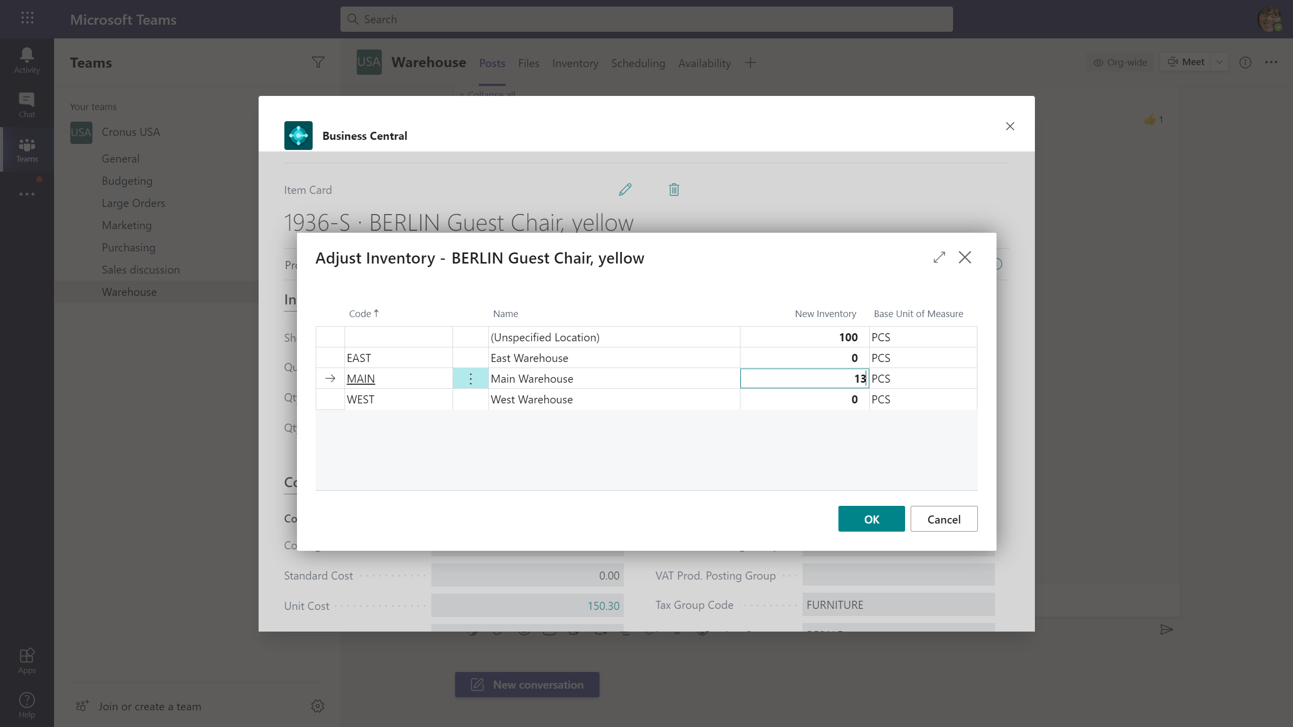This screenshot has height=727, width=1293.
Task: Click the Inventory tab in Warehouse channel
Action: pyautogui.click(x=575, y=63)
